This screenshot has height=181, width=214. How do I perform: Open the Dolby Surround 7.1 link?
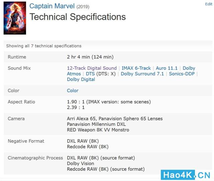click(x=142, y=74)
